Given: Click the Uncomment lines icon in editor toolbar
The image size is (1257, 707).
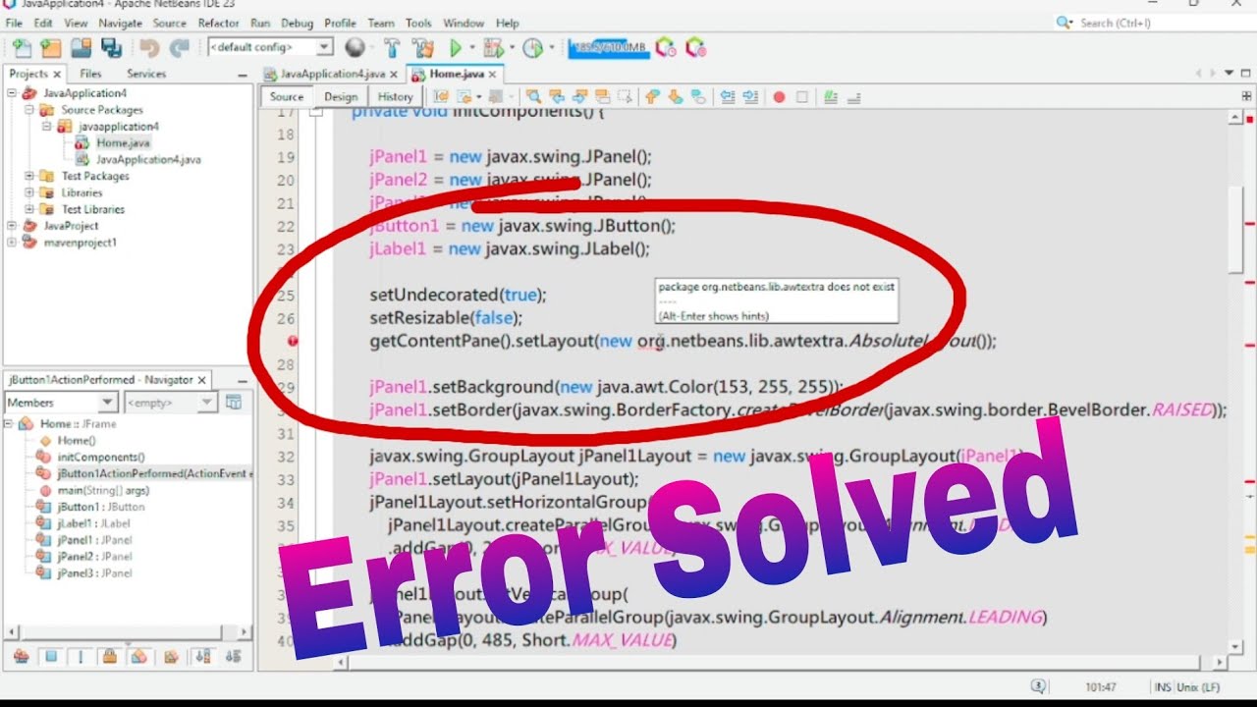Looking at the screenshot, I should click(x=853, y=96).
